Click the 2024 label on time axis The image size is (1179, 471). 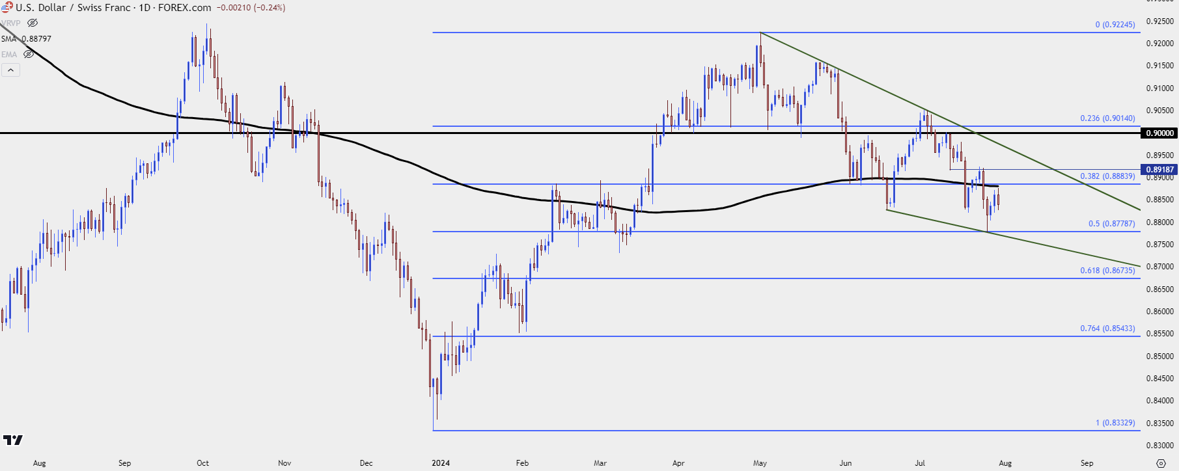(x=441, y=463)
